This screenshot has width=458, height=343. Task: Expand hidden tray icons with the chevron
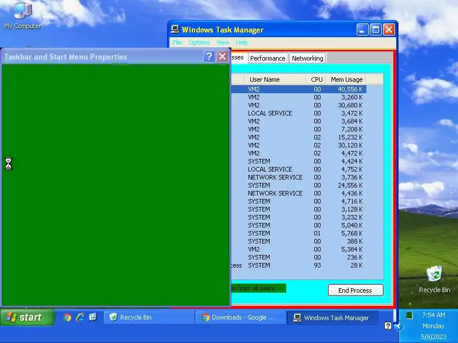398,326
